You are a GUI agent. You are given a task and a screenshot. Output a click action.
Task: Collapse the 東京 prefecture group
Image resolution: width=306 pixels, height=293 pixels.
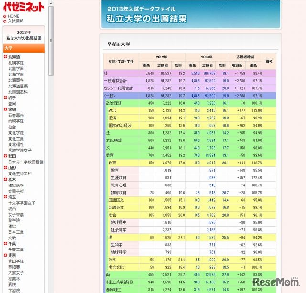click(x=5, y=255)
